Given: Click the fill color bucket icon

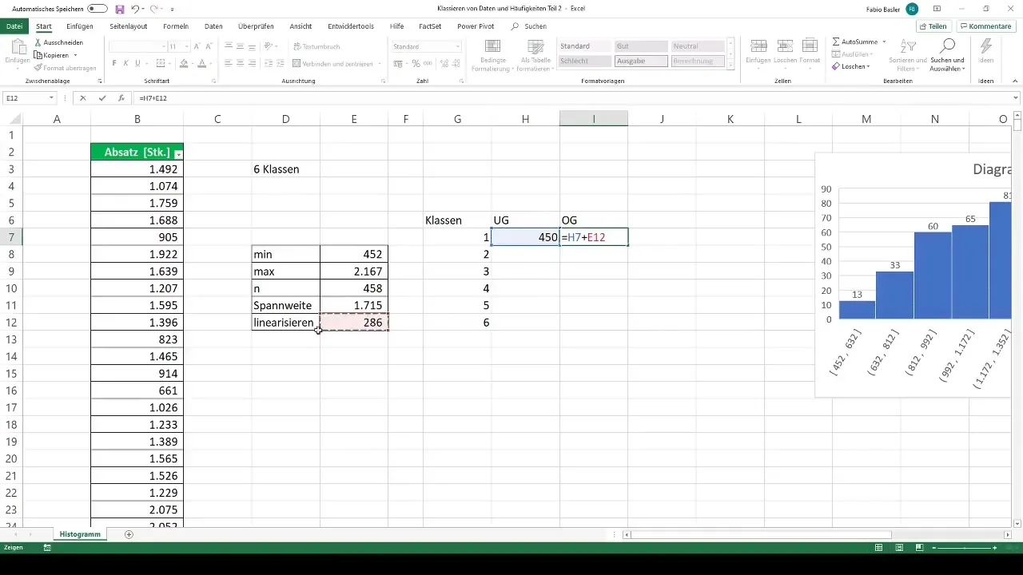Looking at the screenshot, I should tap(184, 63).
